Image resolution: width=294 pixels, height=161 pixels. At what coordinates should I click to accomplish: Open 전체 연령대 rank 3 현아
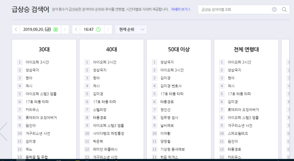click(231, 78)
